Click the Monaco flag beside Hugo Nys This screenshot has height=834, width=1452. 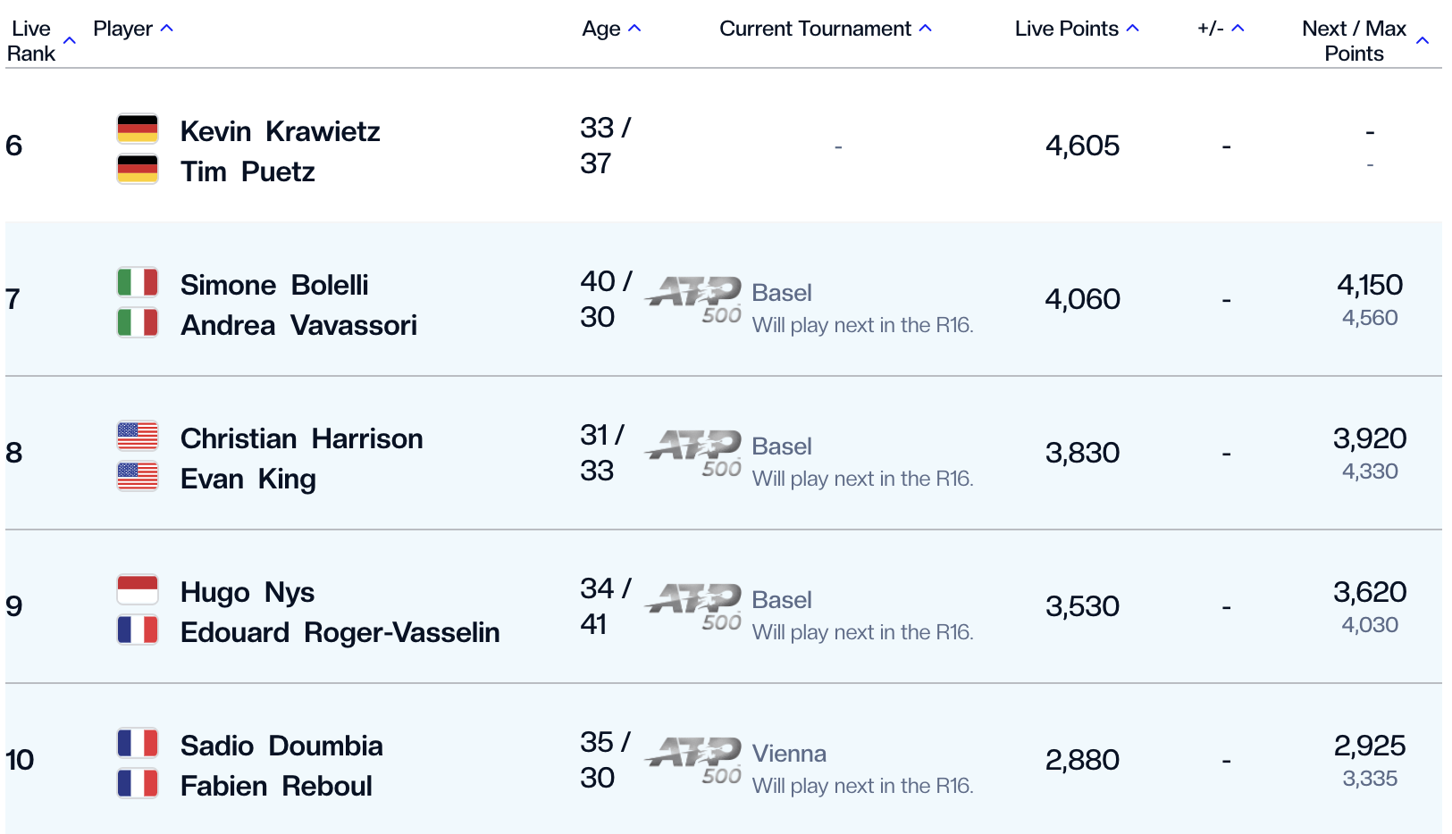point(138,590)
